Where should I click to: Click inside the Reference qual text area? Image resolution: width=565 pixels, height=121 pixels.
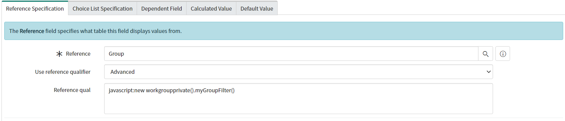click(298, 99)
